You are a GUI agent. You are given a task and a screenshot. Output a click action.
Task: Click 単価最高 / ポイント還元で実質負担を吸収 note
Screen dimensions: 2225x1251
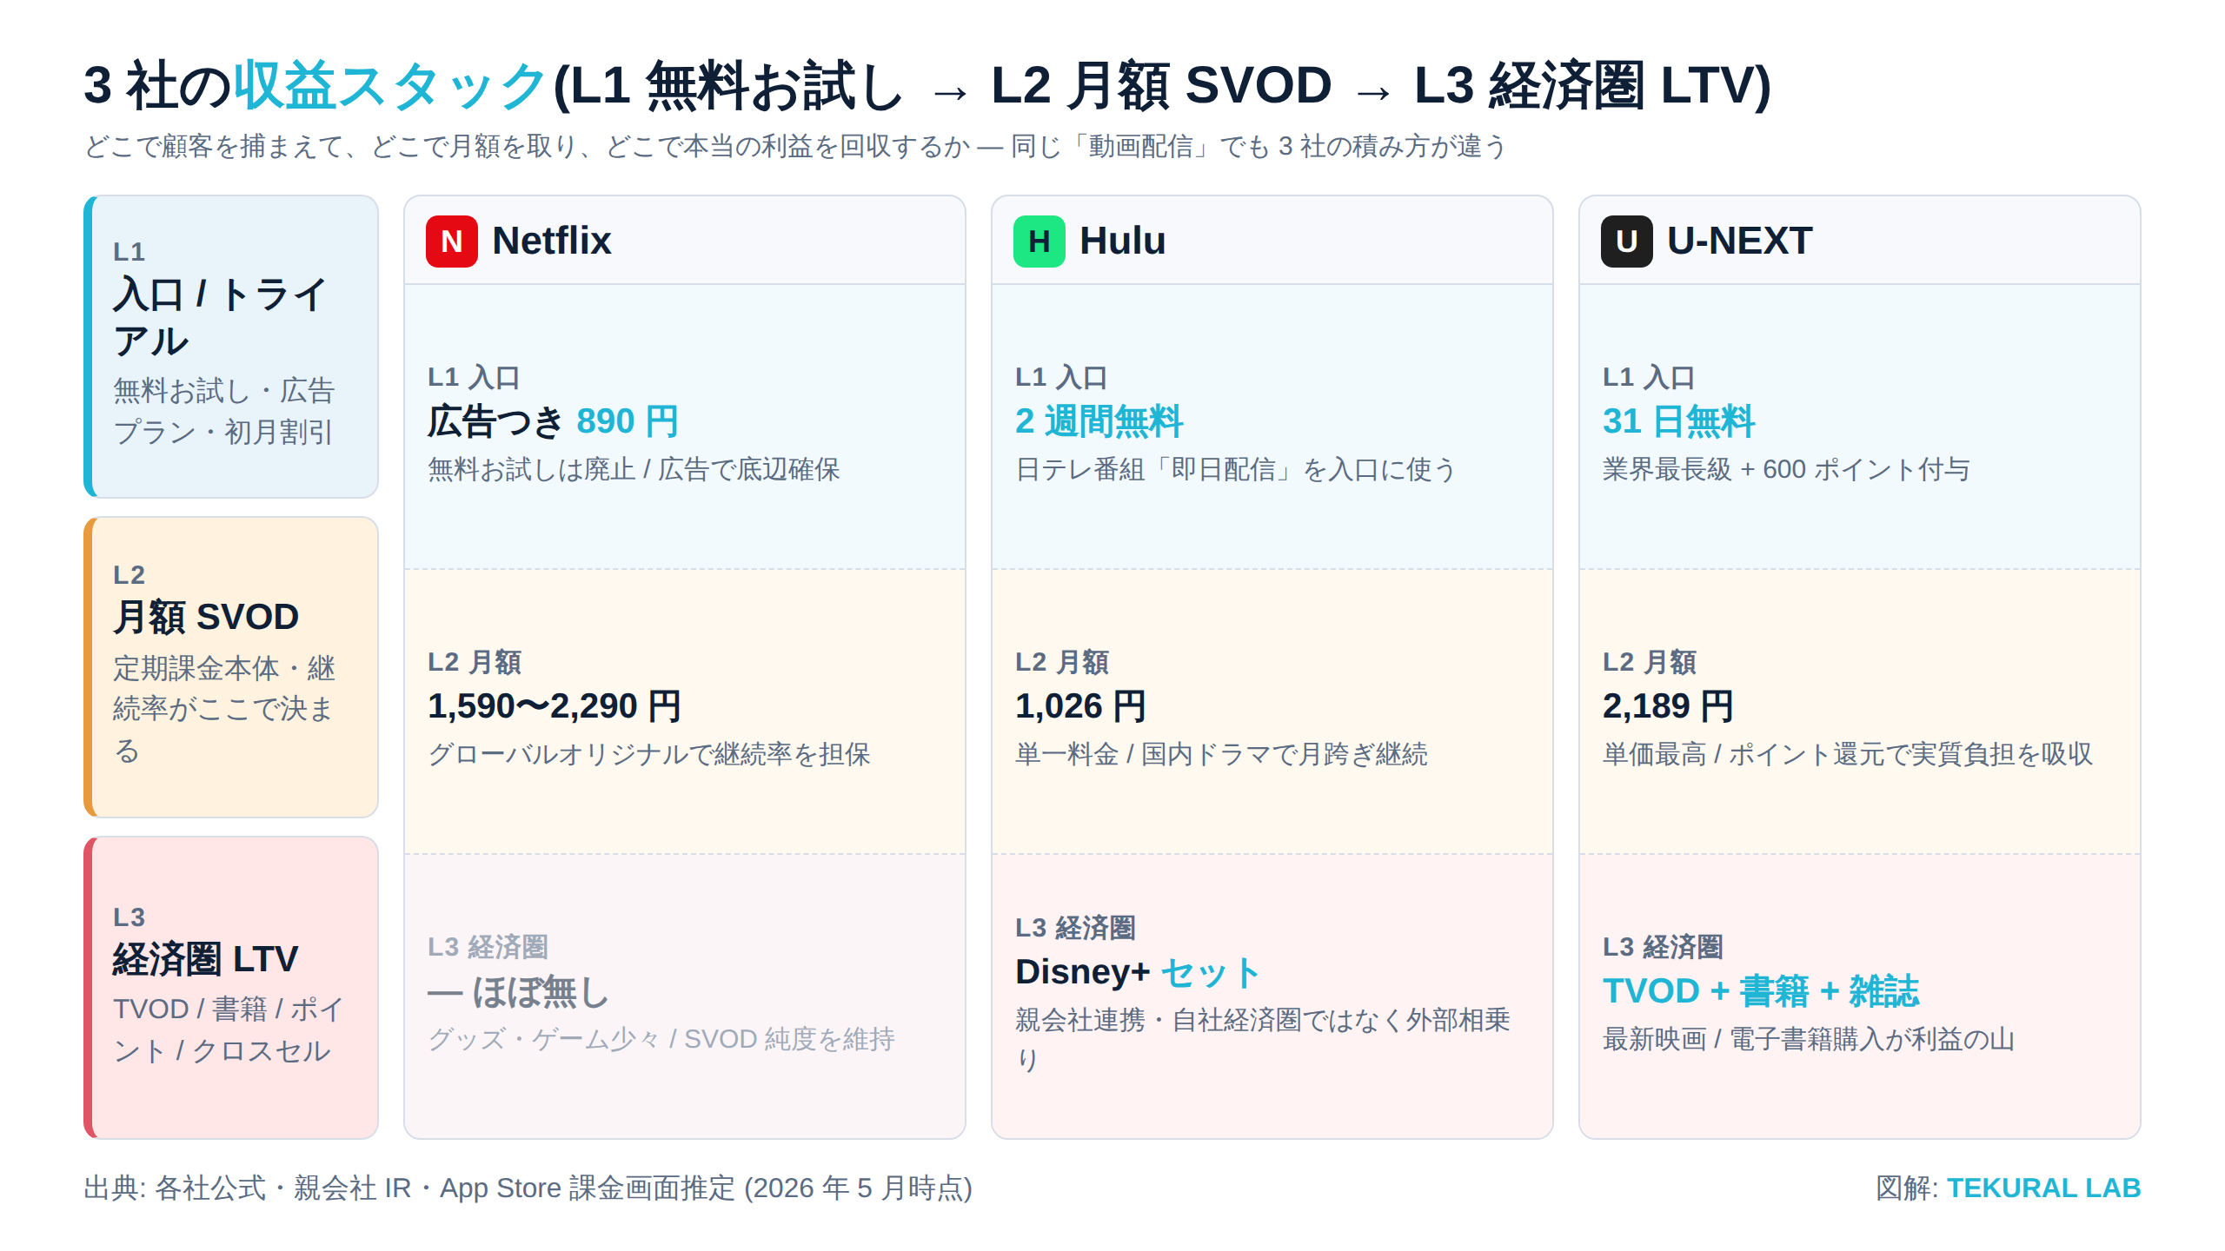tap(1848, 754)
